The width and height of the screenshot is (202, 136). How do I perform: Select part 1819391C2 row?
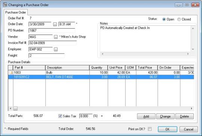point(101,77)
